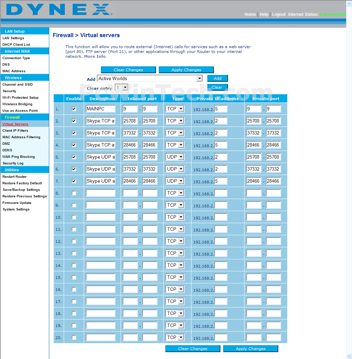Open the Type dropdown in row 12

[175, 241]
